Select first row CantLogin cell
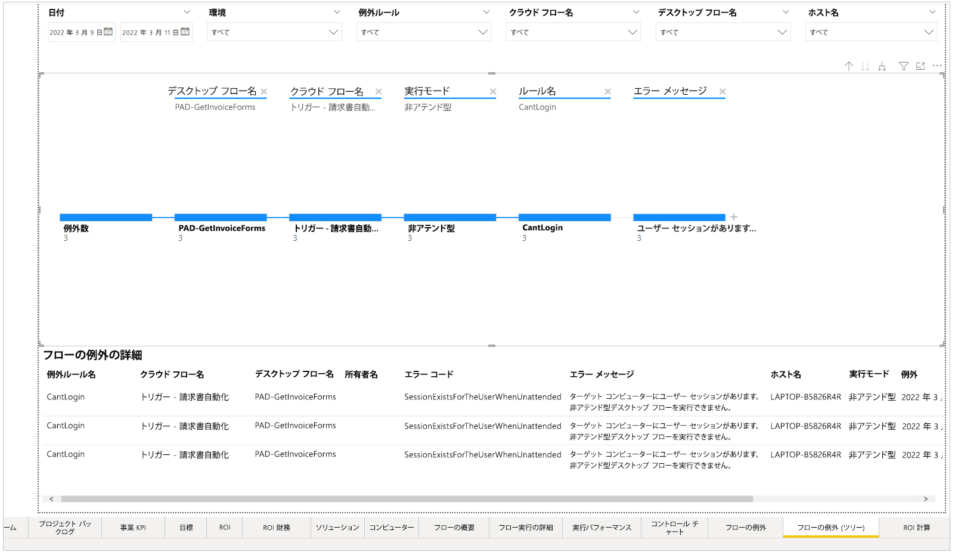 coord(66,397)
